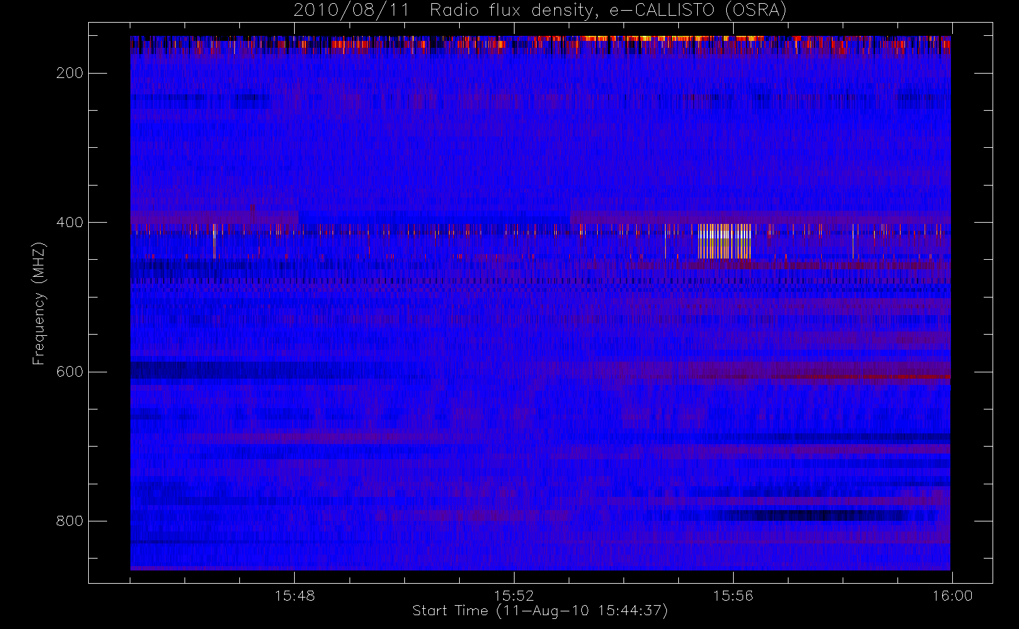This screenshot has width=1019, height=629.
Task: Click the 15:52 time axis label
Action: tap(514, 596)
